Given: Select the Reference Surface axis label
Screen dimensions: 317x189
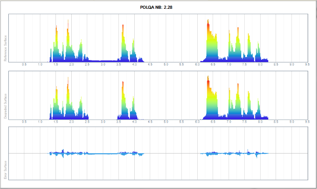Looking at the screenshot, I should [x=6, y=47].
